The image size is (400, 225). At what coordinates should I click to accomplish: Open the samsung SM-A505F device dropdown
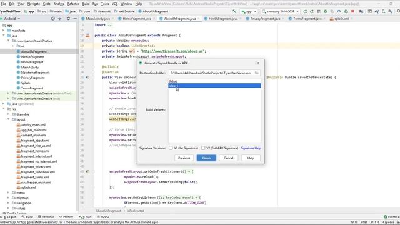(x=280, y=11)
